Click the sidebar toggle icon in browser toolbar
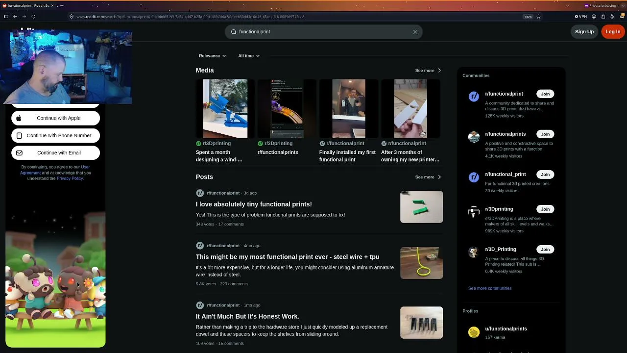The height and width of the screenshot is (353, 627). (x=6, y=16)
